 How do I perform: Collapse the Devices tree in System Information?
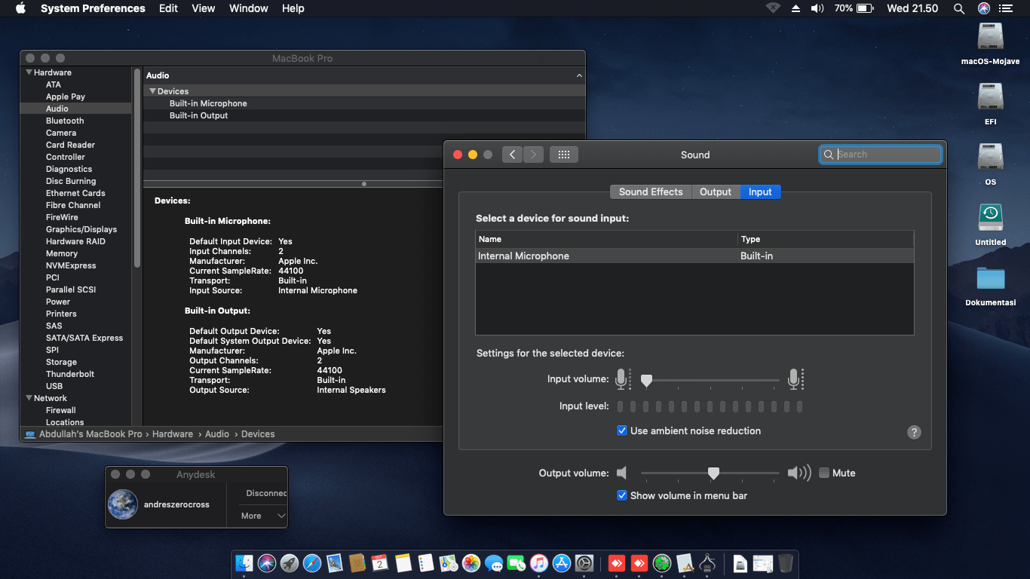tap(153, 90)
